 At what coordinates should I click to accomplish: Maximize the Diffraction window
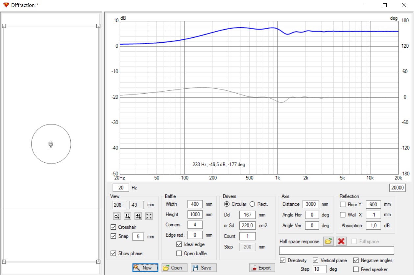pyautogui.click(x=384, y=5)
